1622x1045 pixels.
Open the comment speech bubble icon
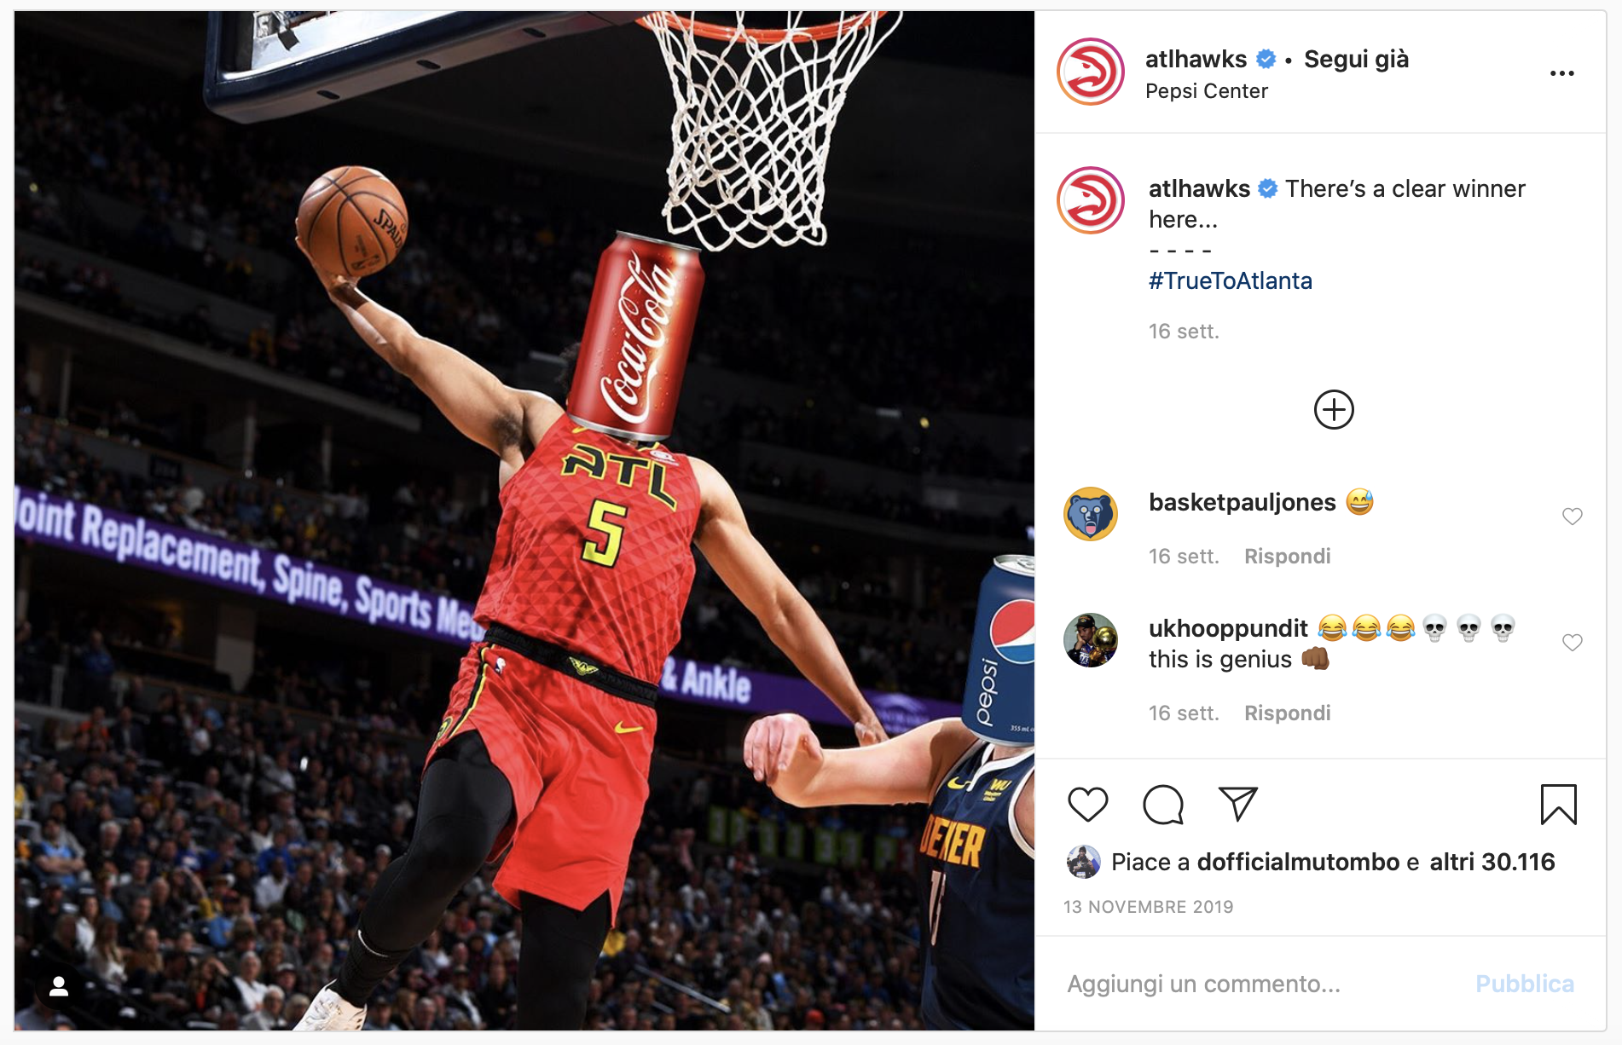click(1163, 804)
